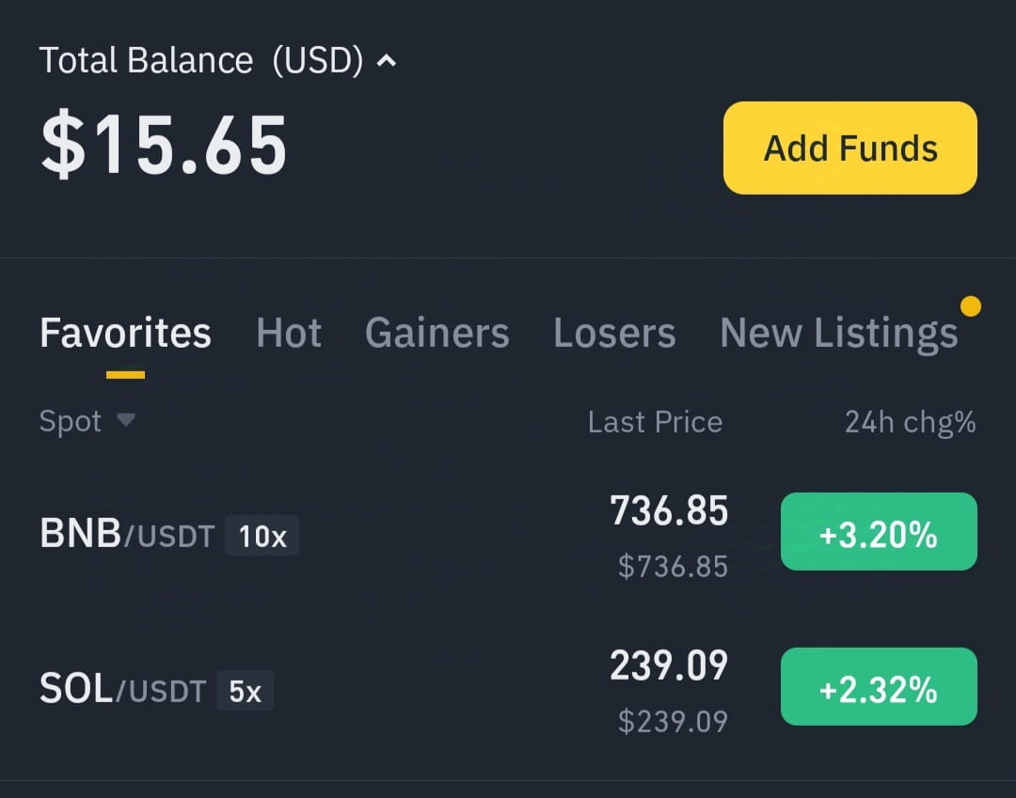Sort by the 24h chg% column header
This screenshot has height=798, width=1016.
point(911,422)
